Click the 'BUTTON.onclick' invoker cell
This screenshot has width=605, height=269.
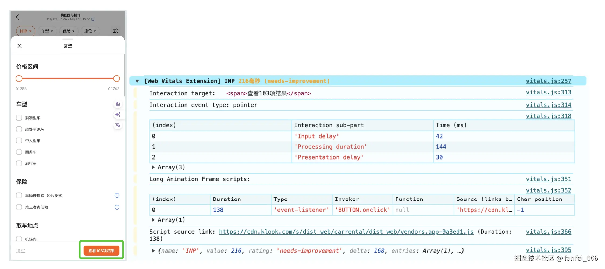[362, 210]
